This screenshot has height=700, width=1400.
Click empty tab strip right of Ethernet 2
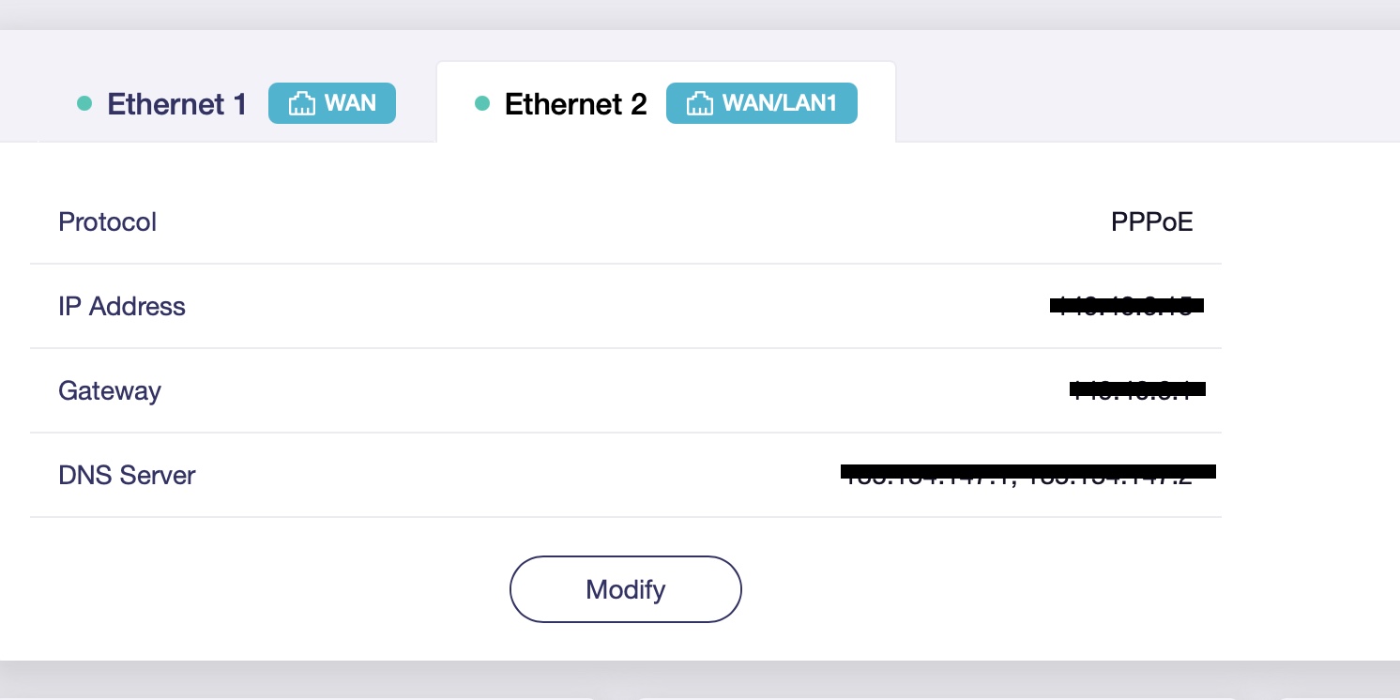1126,103
